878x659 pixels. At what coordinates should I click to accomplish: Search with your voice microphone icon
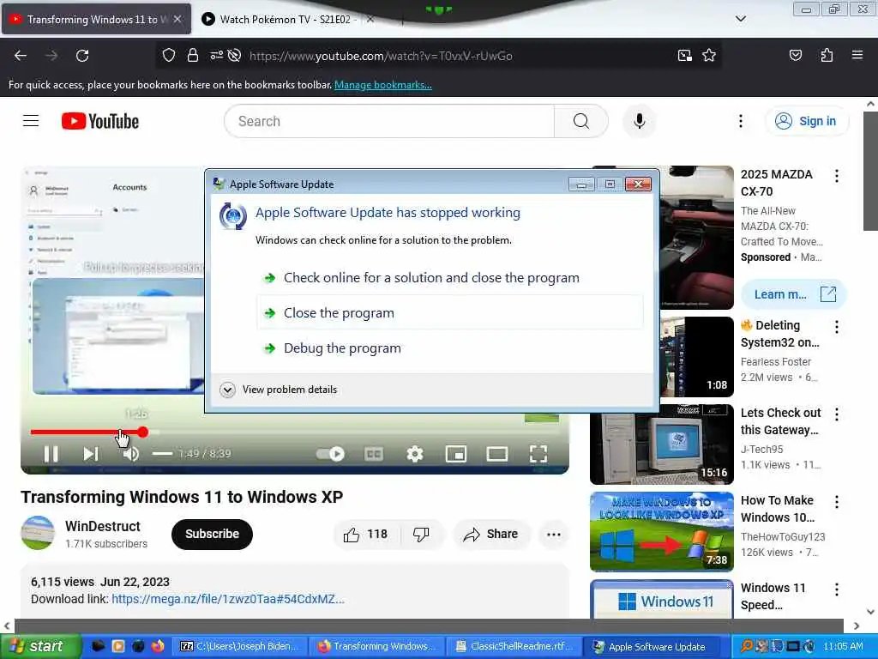tap(639, 121)
